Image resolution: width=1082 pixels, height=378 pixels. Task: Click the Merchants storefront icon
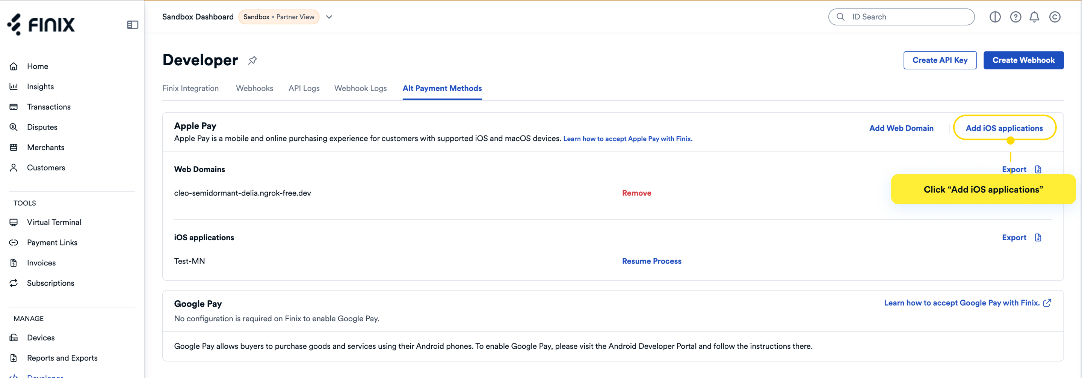click(14, 147)
